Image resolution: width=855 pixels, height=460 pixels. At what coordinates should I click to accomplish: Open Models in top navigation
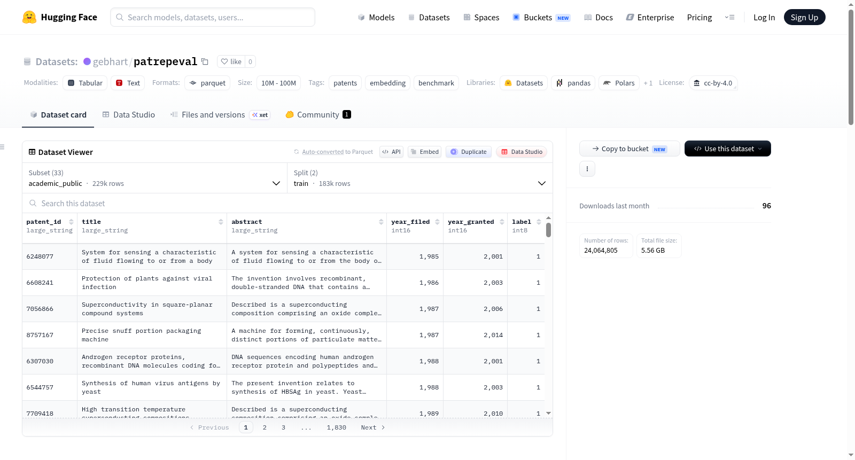[376, 17]
